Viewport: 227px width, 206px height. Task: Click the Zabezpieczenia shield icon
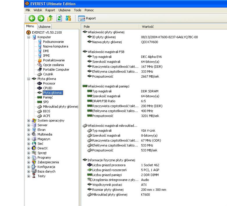[x=34, y=162]
